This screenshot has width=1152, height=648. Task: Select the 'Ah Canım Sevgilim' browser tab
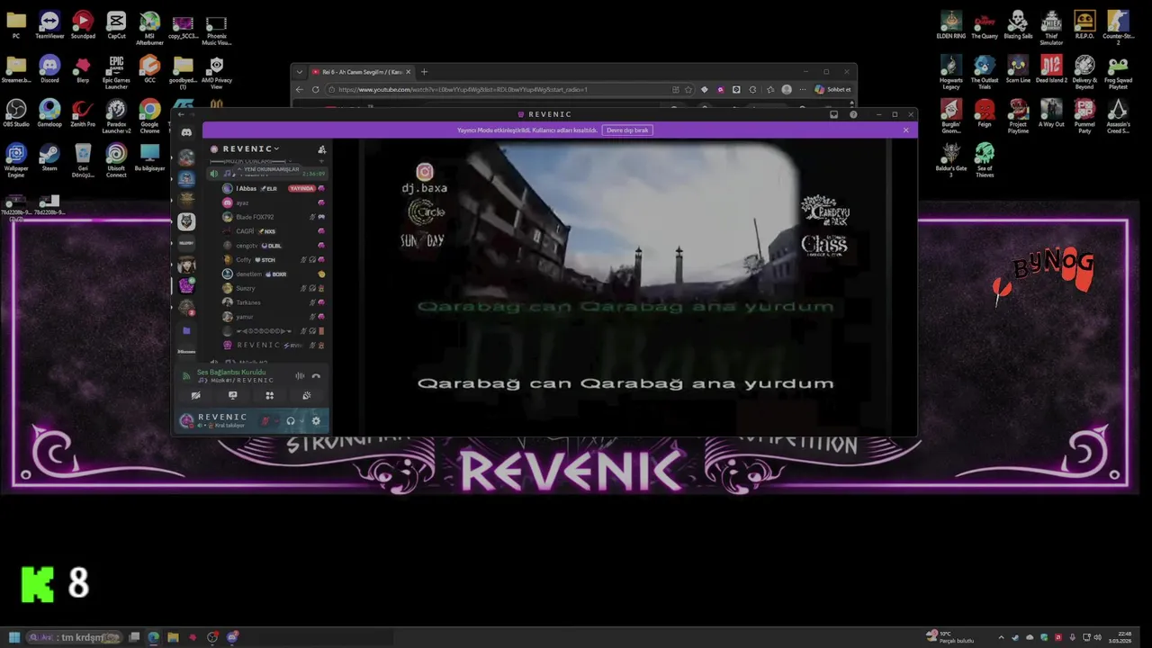pos(362,72)
